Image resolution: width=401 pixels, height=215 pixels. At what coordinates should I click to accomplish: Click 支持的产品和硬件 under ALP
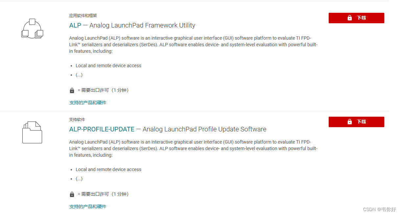[88, 102]
